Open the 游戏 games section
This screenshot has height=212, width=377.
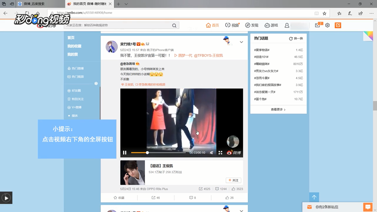tap(271, 25)
